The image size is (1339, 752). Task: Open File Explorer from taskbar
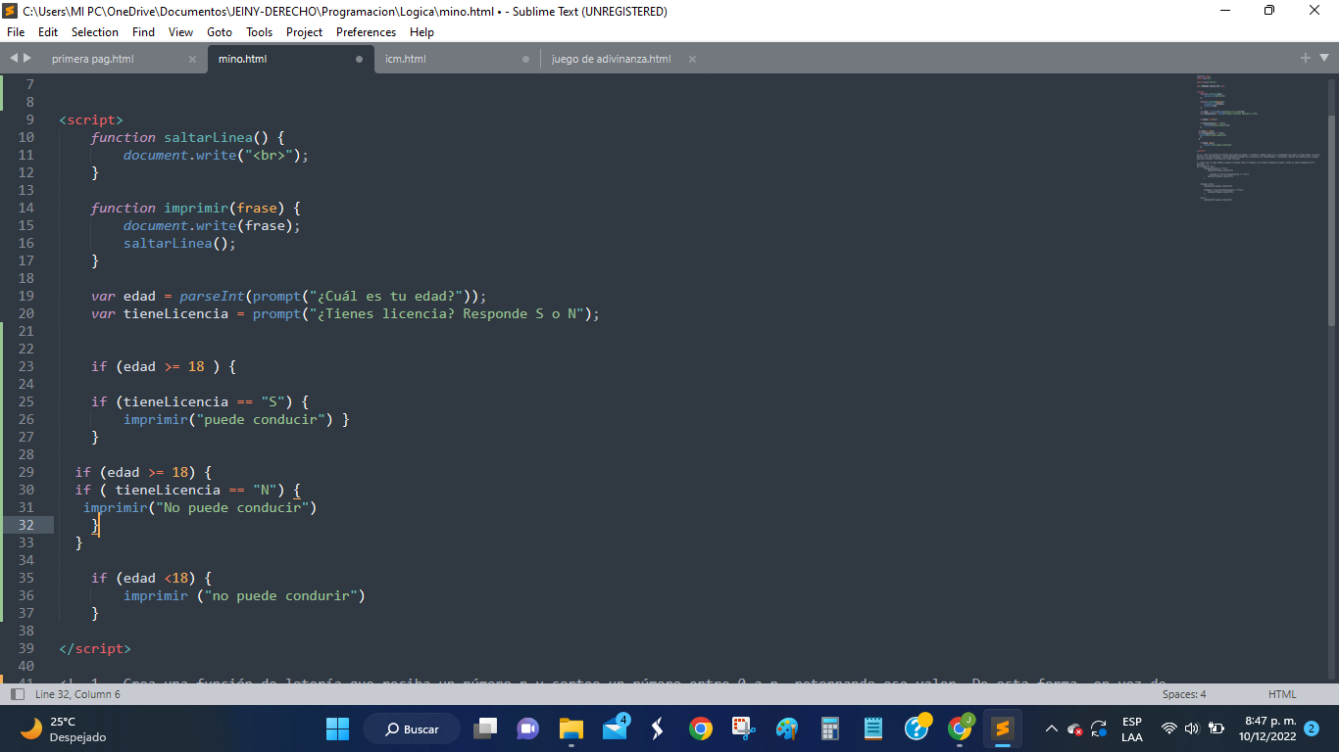(571, 728)
